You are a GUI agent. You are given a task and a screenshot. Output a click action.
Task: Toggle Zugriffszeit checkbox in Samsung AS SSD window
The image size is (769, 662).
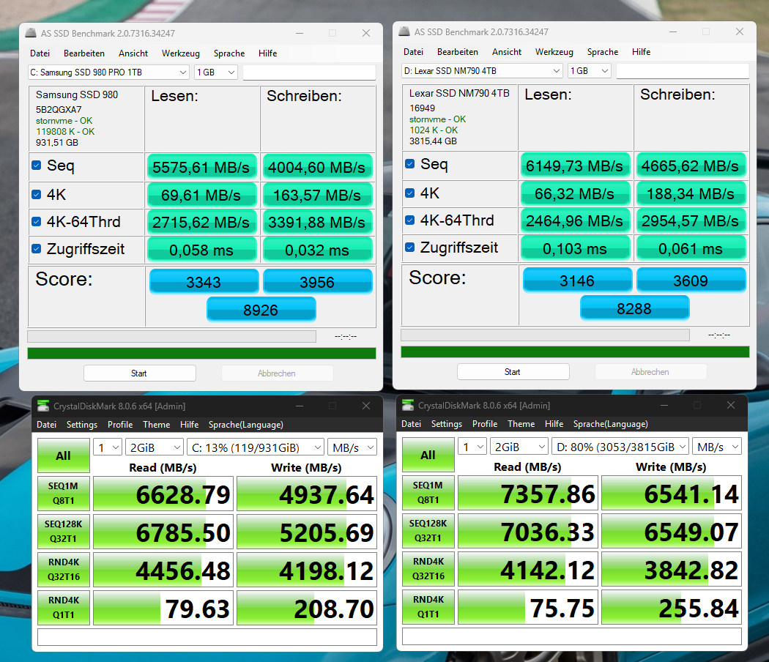(37, 249)
